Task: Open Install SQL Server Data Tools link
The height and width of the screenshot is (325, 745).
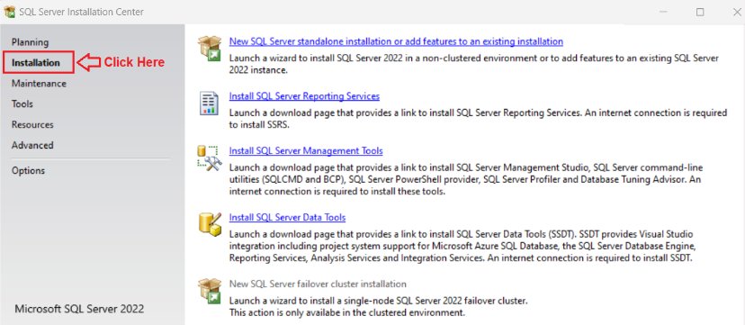Action: [x=287, y=217]
